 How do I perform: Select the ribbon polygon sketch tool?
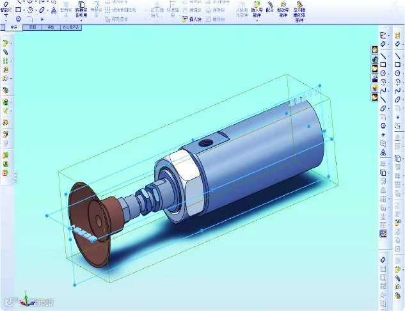18,19
